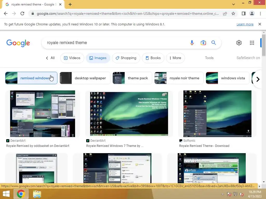Switch to the Shopping tab
This screenshot has width=266, height=199.
point(126,58)
